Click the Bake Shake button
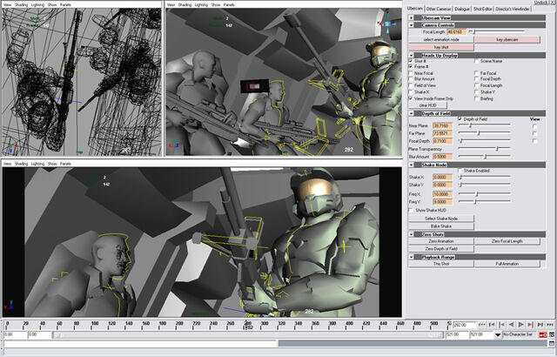The image size is (557, 357). coord(441,226)
